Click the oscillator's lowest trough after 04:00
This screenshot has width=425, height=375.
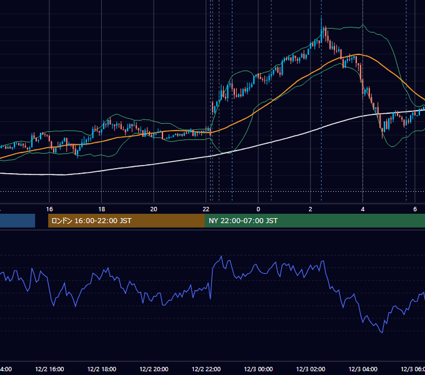[x=382, y=332]
